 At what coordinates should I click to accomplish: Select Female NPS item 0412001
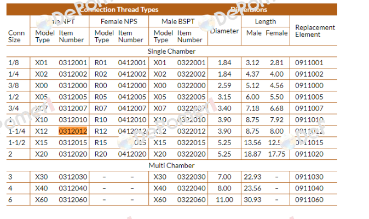click(132, 63)
